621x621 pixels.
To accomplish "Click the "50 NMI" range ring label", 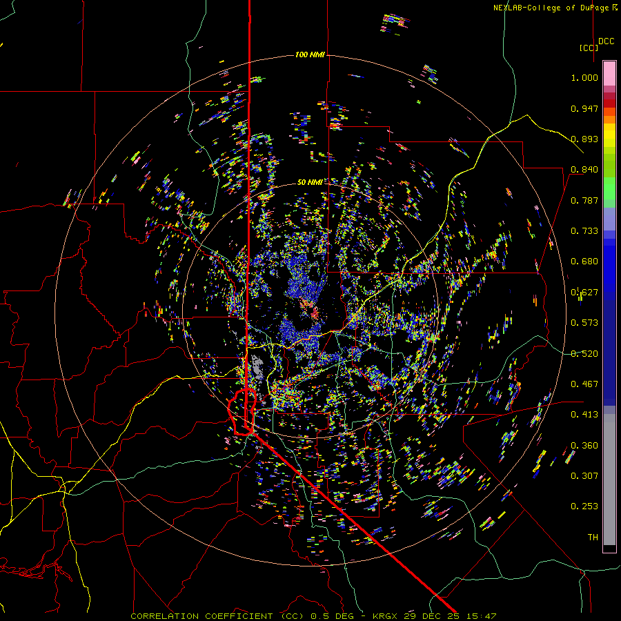I will [310, 182].
